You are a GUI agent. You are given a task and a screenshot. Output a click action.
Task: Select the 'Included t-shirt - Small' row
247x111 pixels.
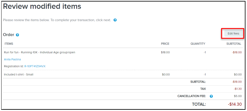[123, 75]
